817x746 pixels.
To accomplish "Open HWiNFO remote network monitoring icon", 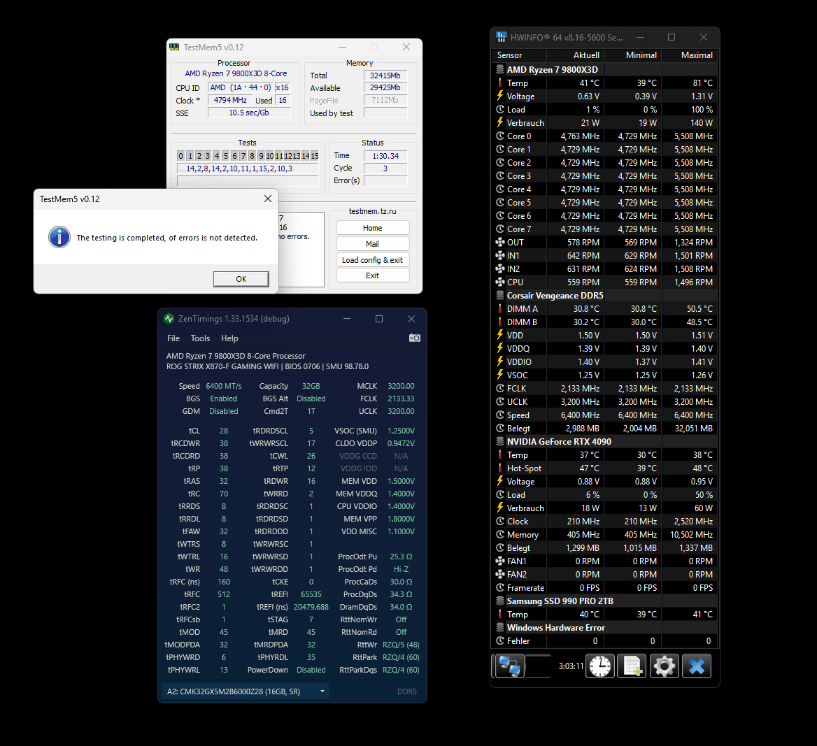I will coord(509,666).
